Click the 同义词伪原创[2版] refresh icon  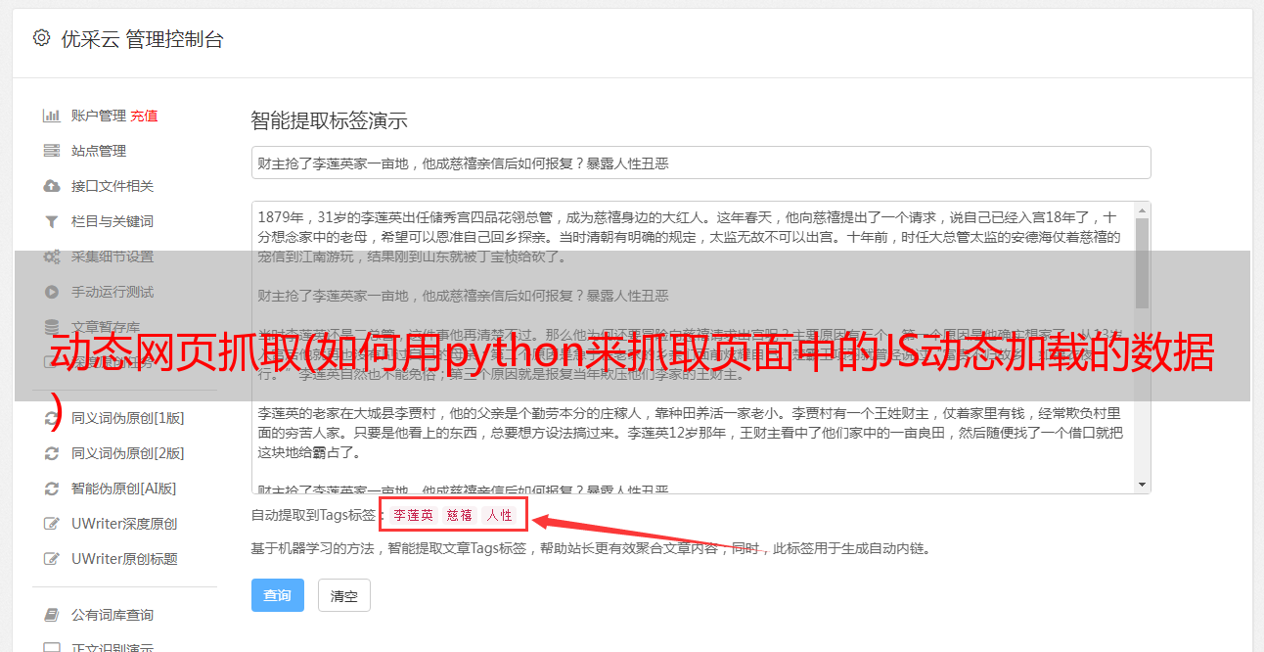coord(52,453)
